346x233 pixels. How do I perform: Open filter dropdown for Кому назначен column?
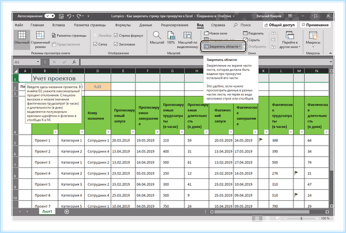108,132
